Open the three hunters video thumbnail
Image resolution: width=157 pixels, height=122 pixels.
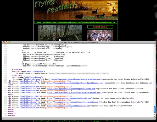pos(100,35)
